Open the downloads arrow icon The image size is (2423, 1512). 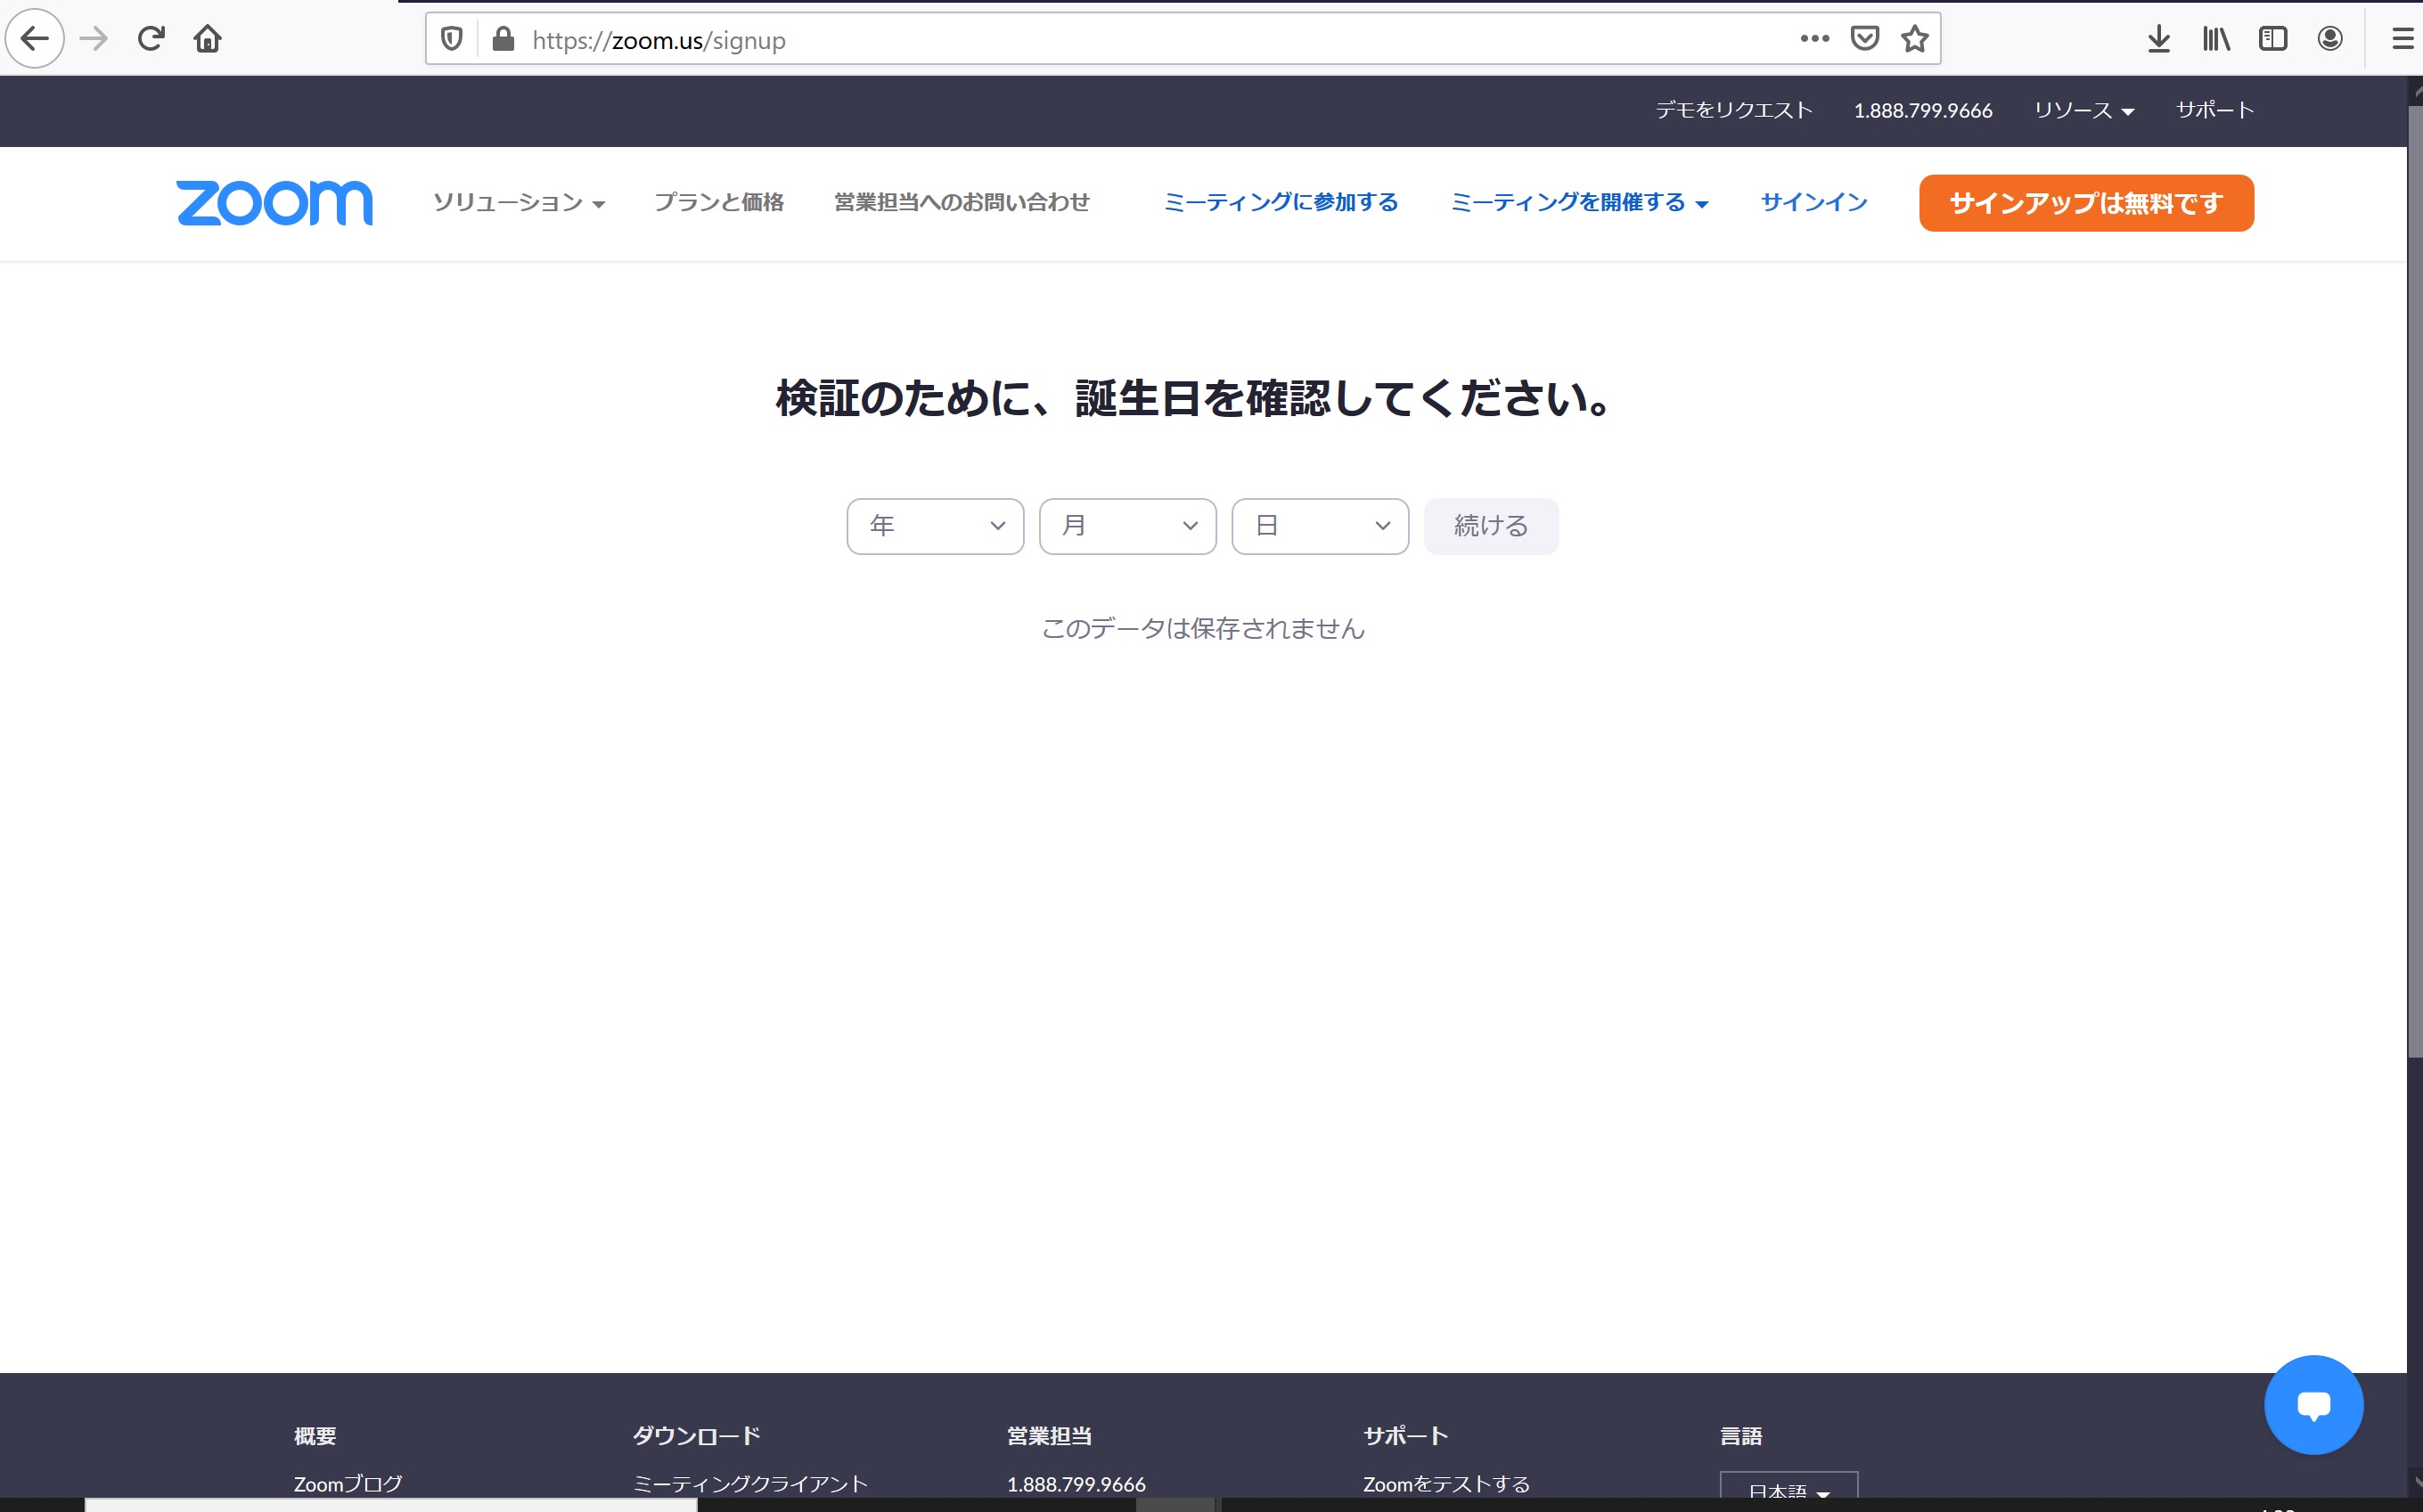2159,39
